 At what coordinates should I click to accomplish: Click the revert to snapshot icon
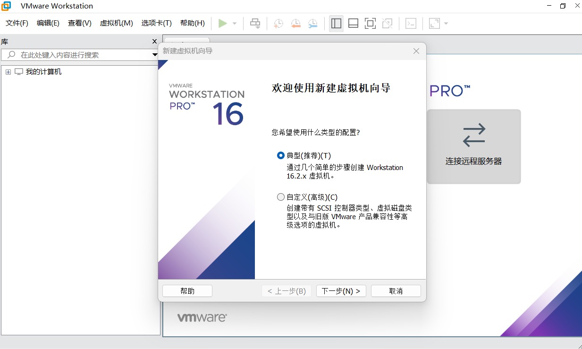pyautogui.click(x=295, y=23)
